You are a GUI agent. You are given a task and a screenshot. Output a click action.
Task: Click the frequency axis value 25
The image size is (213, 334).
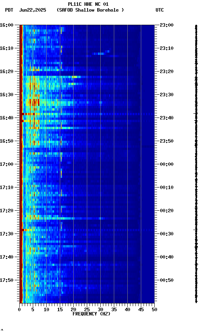tap(87, 310)
